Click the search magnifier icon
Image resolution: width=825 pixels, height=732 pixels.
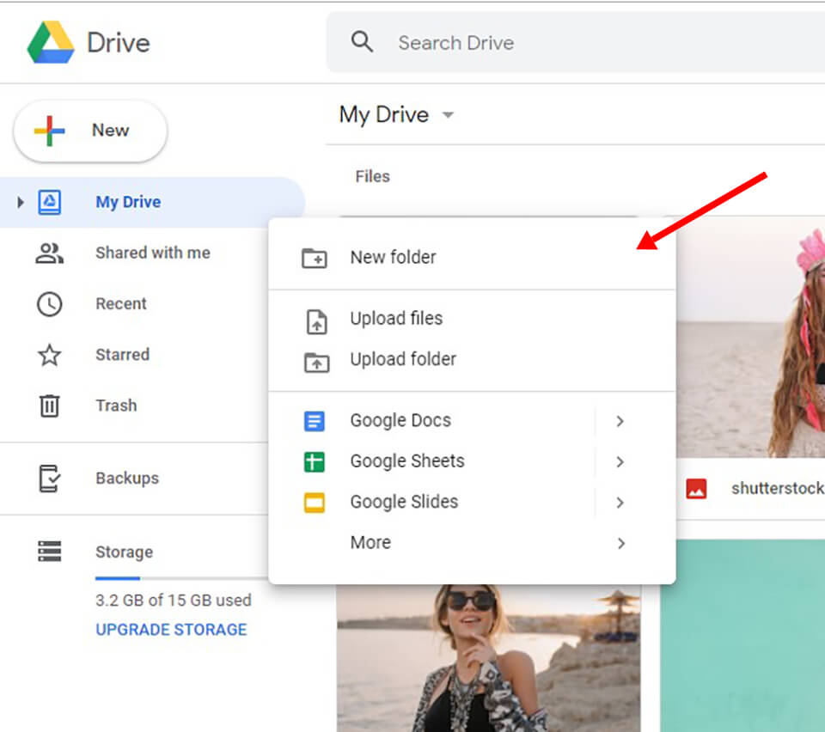point(362,41)
